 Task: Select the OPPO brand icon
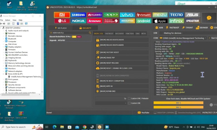pyautogui.click(x=111, y=15)
